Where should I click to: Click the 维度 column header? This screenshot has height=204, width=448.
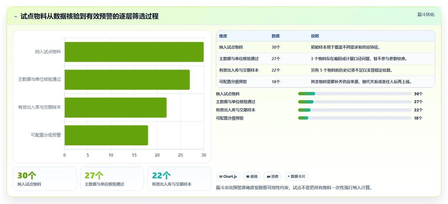(223, 36)
